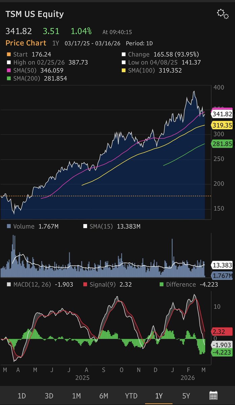Image resolution: width=235 pixels, height=405 pixels.
Task: Click the red Signal(9) legend swatch
Action: tap(85, 285)
